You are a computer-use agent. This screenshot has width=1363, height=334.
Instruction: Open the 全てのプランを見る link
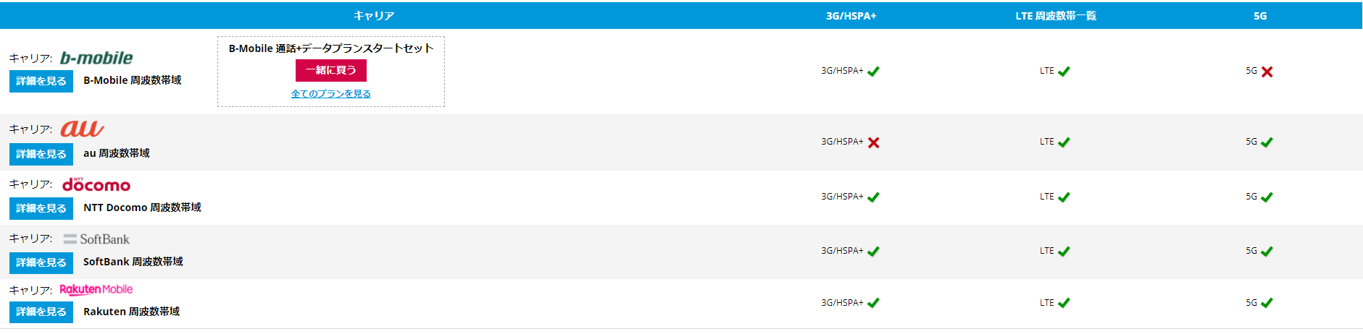point(330,94)
